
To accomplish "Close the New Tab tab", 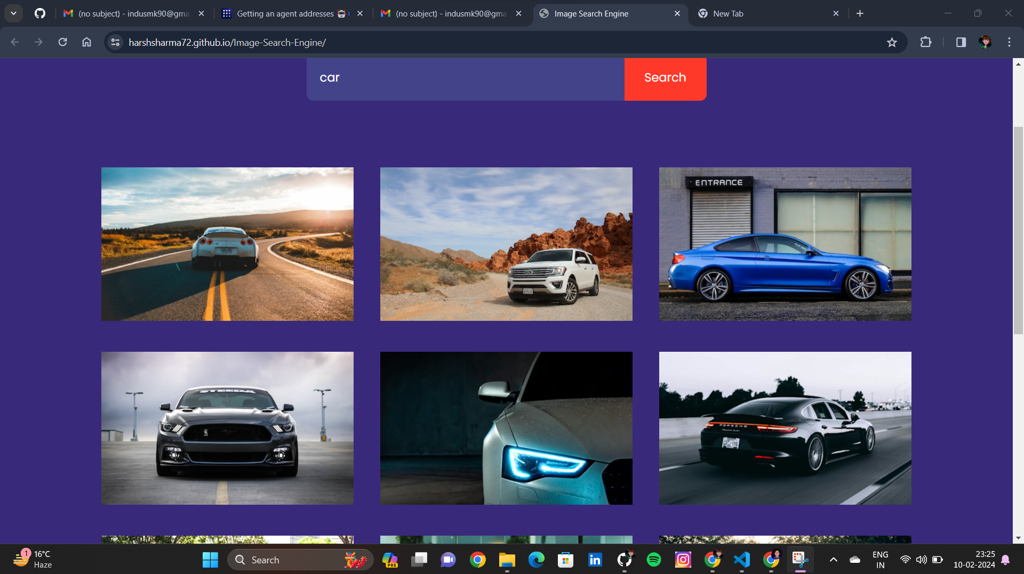I will pyautogui.click(x=836, y=13).
